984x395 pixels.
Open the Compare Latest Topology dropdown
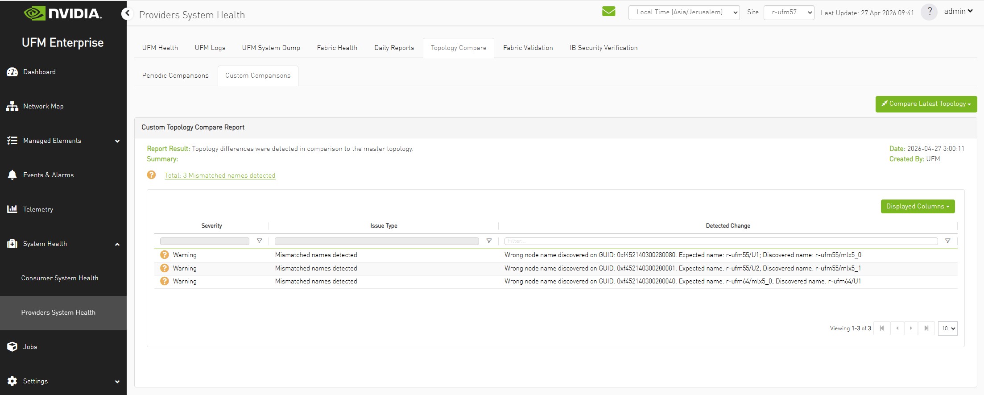[x=926, y=104]
